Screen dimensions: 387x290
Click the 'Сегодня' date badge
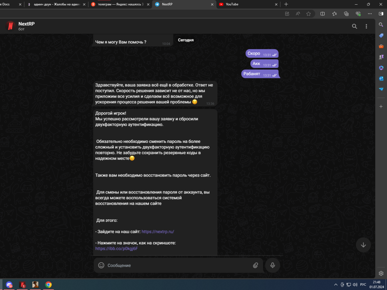[x=186, y=40]
